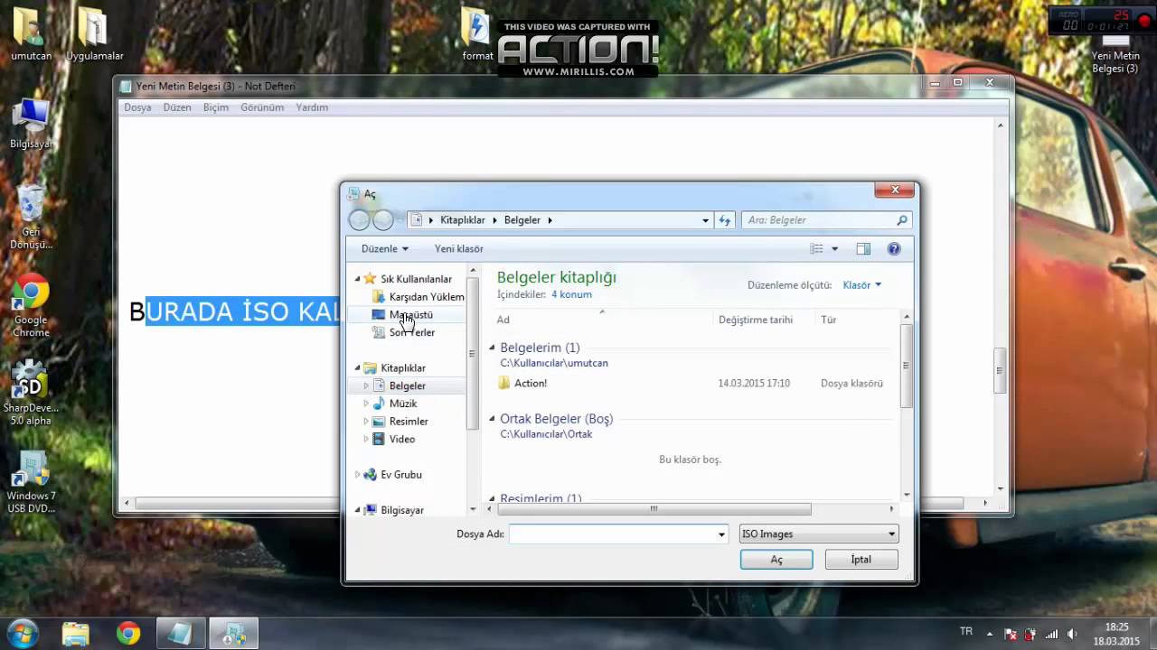Screen dimensions: 1157x650
Task: Click the search magnifier in Ara: Belgeler box
Action: tap(901, 220)
